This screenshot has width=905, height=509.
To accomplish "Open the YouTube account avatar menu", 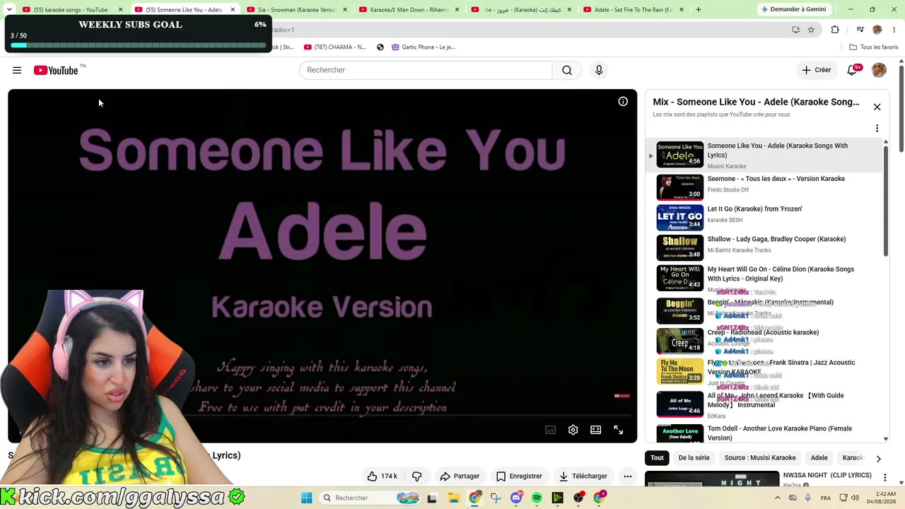I will coord(879,70).
